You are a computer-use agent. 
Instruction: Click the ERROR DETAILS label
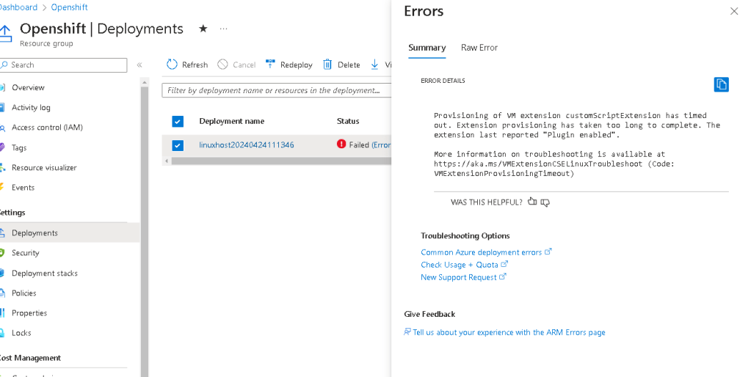[x=443, y=81]
